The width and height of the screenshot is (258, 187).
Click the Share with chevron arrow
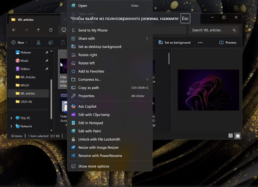pos(147,39)
